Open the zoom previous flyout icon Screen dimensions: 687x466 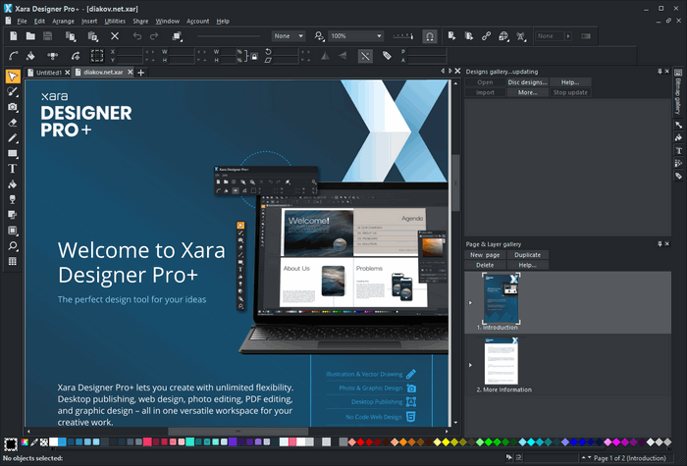pyautogui.click(x=319, y=36)
